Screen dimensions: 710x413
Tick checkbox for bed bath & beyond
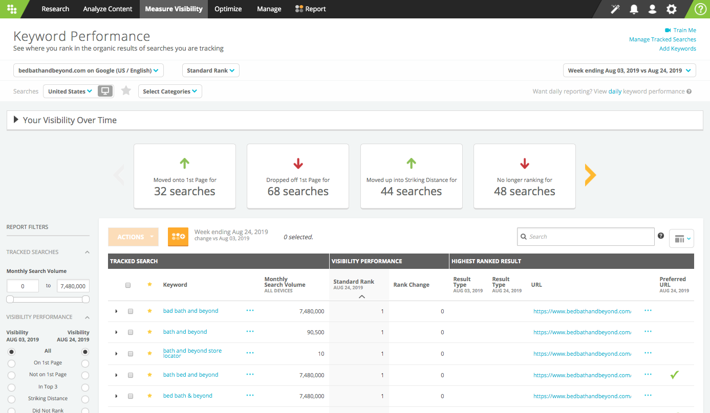coord(131,396)
